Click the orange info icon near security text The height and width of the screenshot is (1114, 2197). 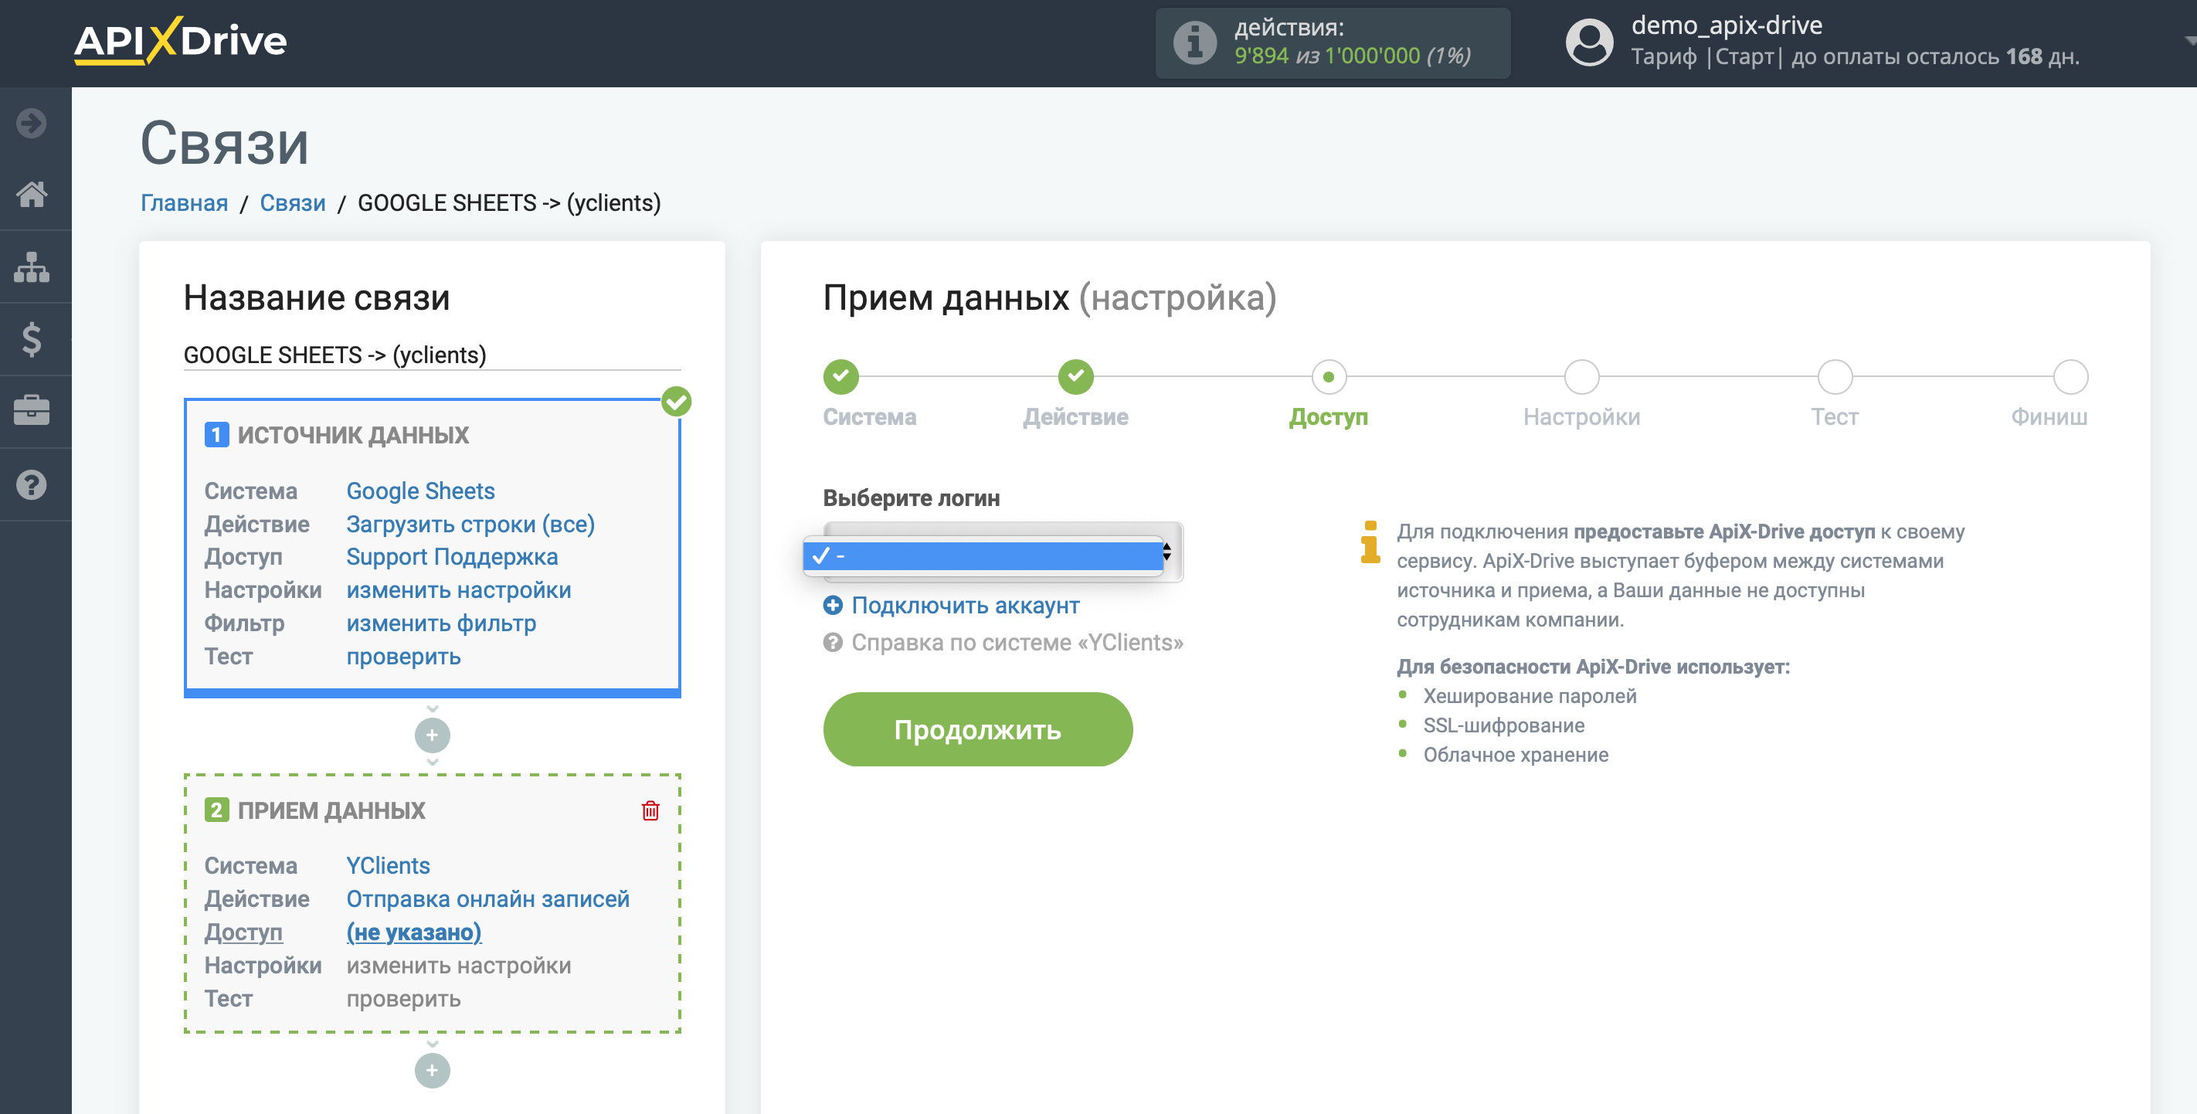(1370, 542)
